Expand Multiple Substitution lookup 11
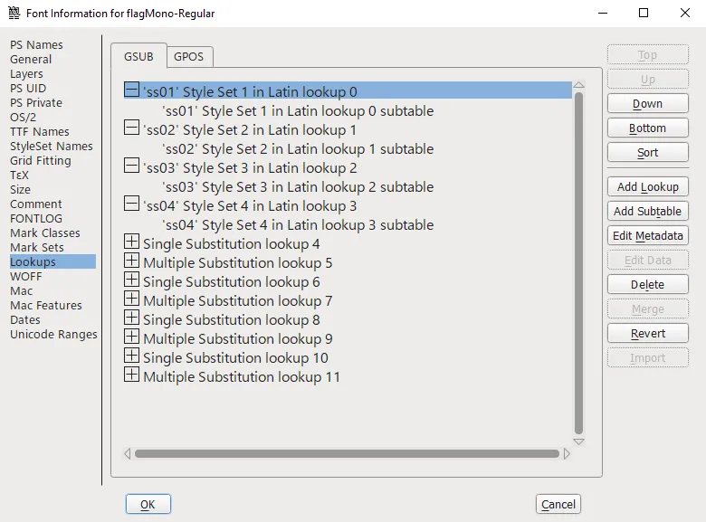706x522 pixels. (131, 375)
